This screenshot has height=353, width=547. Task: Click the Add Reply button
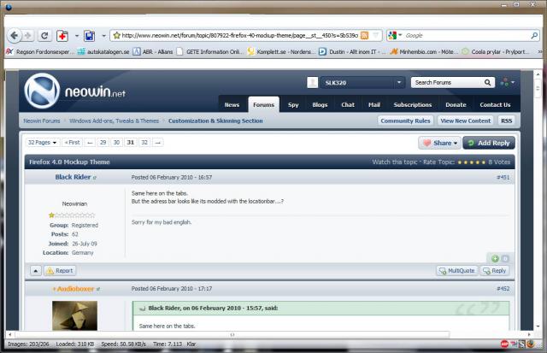coord(489,143)
